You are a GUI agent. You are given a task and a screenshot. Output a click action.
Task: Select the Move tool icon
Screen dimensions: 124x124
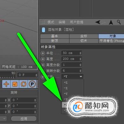pyautogui.click(x=6, y=84)
